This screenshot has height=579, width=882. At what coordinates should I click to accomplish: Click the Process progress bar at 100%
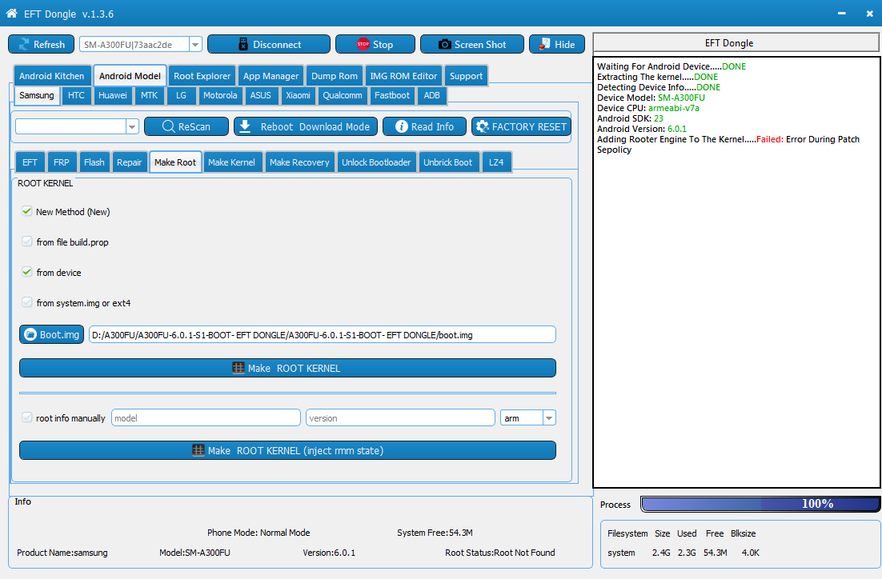[760, 504]
